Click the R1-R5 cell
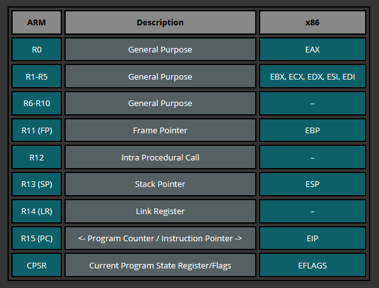This screenshot has width=379, height=288. pyautogui.click(x=37, y=76)
